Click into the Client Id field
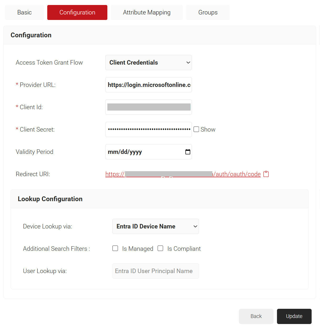The height and width of the screenshot is (329, 320). click(148, 107)
